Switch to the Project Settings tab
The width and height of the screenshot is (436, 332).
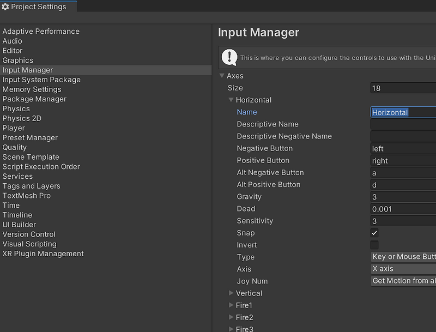tap(38, 6)
